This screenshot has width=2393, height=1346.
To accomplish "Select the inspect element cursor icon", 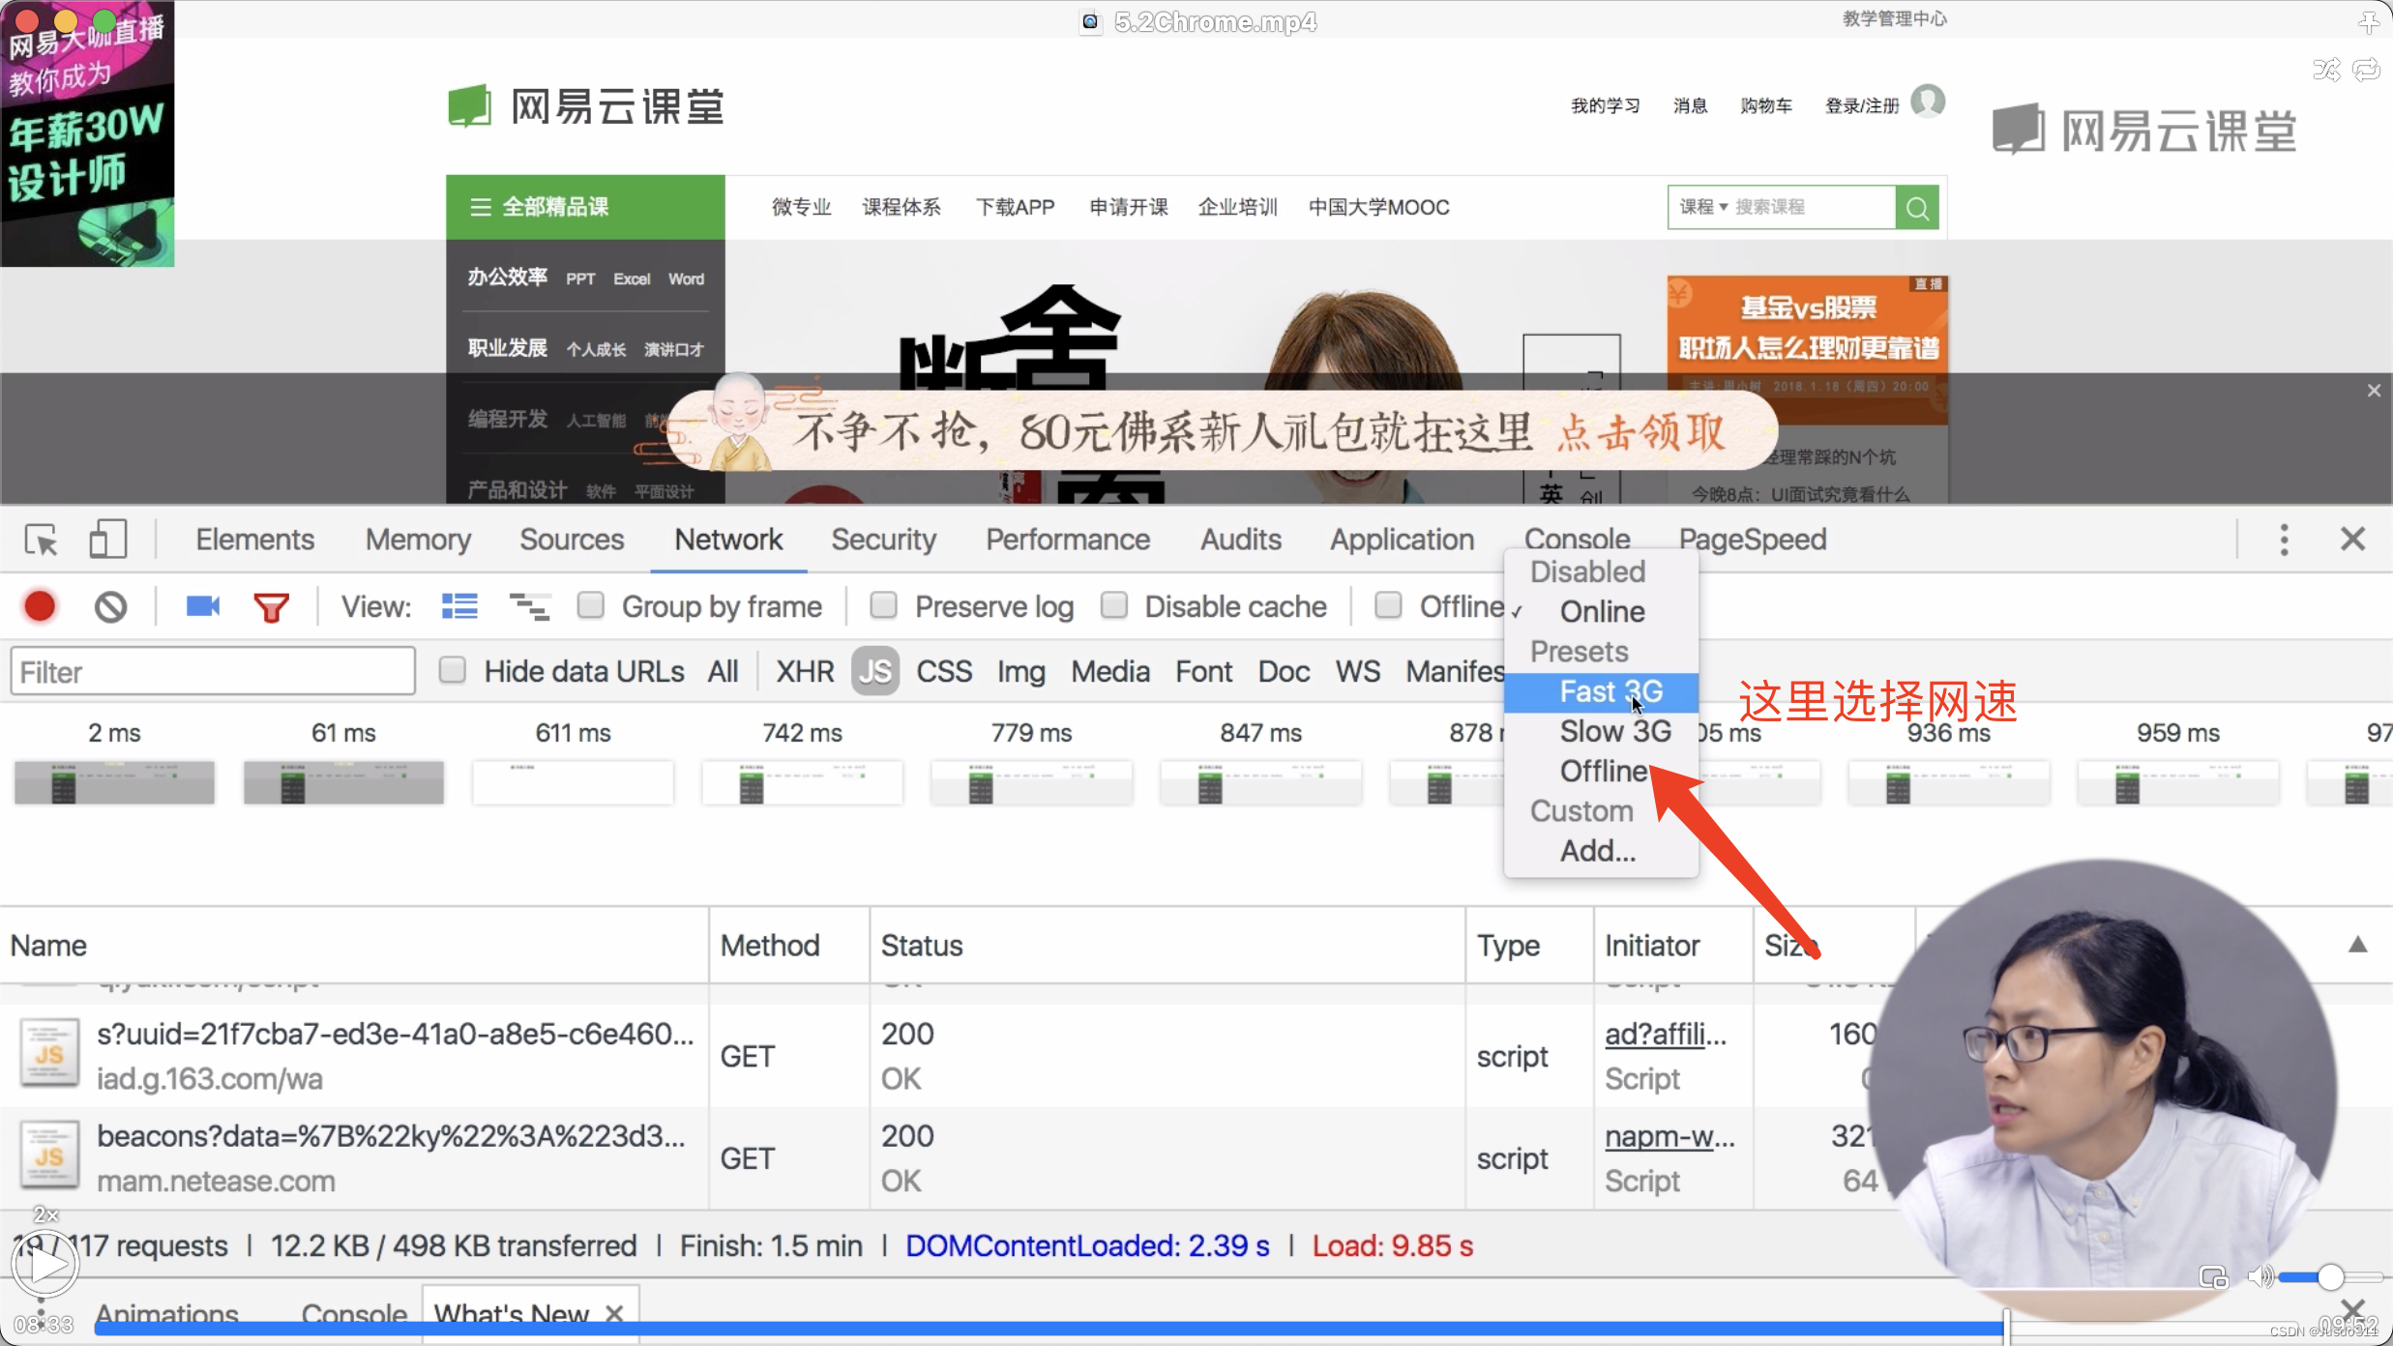I will point(42,540).
